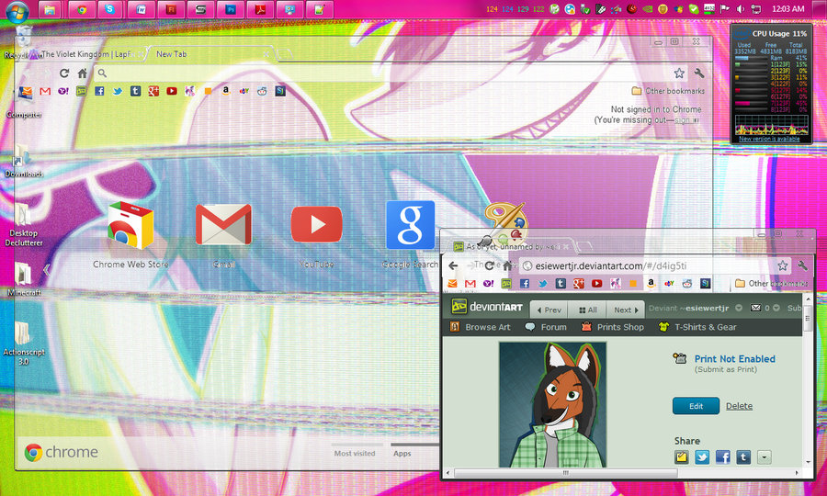Open YouTube bookmark in large Chrome window
The height and width of the screenshot is (496, 827).
pyautogui.click(x=172, y=91)
